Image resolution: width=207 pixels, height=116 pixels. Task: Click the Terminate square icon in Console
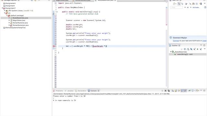pyautogui.click(x=162, y=91)
